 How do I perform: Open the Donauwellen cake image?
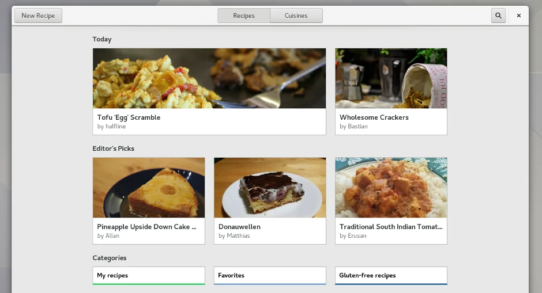(x=270, y=188)
